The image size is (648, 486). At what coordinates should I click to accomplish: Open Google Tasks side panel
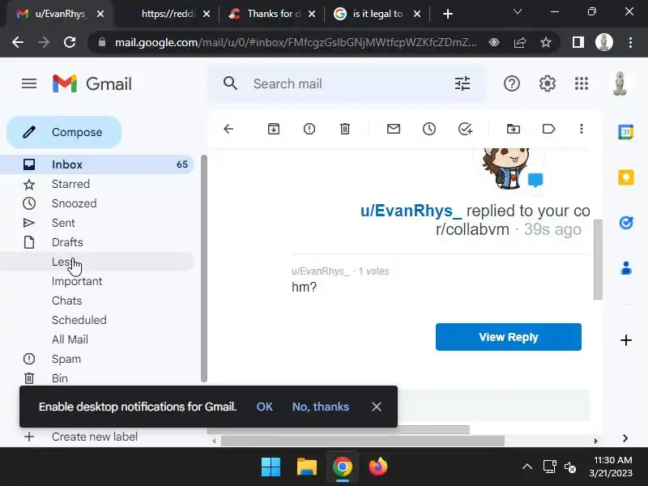626,223
